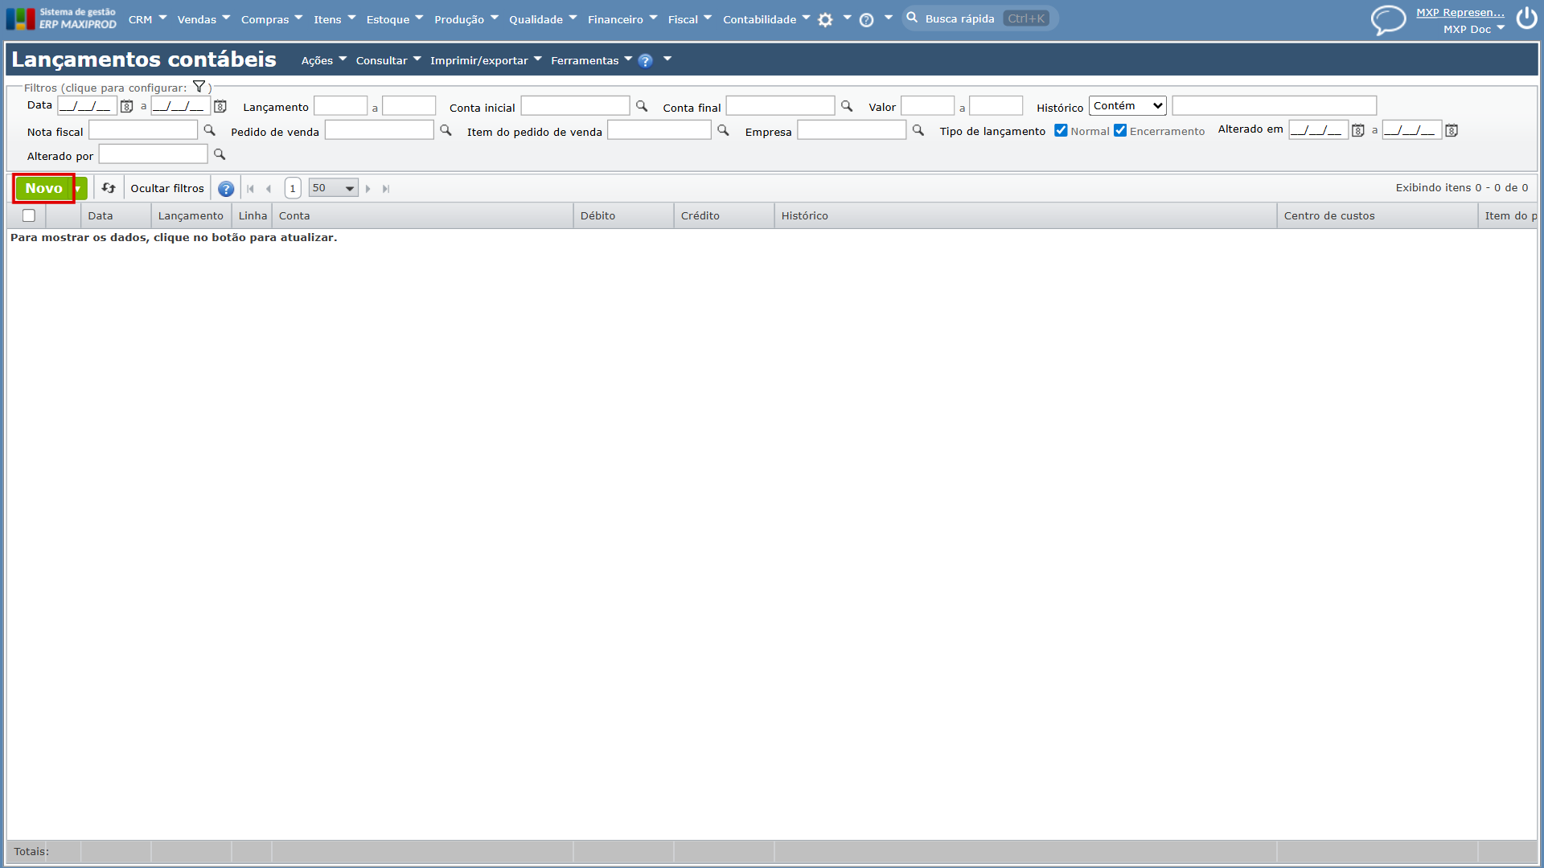
Task: Click the refresh list icon
Action: pyautogui.click(x=109, y=188)
